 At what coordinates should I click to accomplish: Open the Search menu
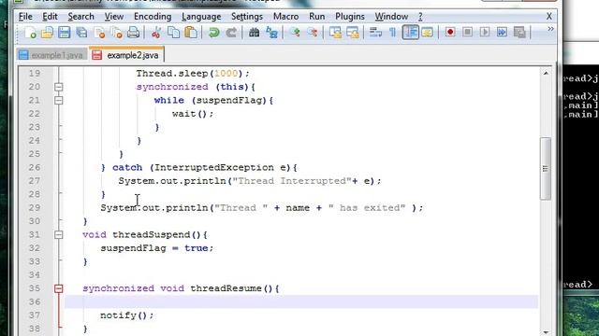tap(80, 17)
